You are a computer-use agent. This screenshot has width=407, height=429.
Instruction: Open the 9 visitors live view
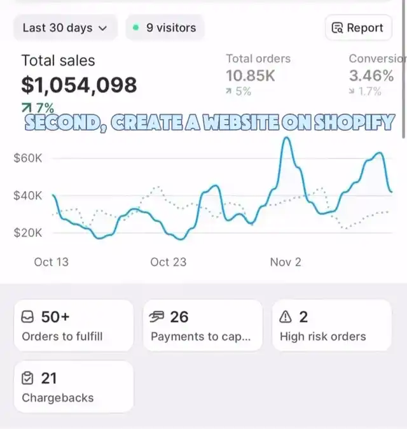pos(165,28)
